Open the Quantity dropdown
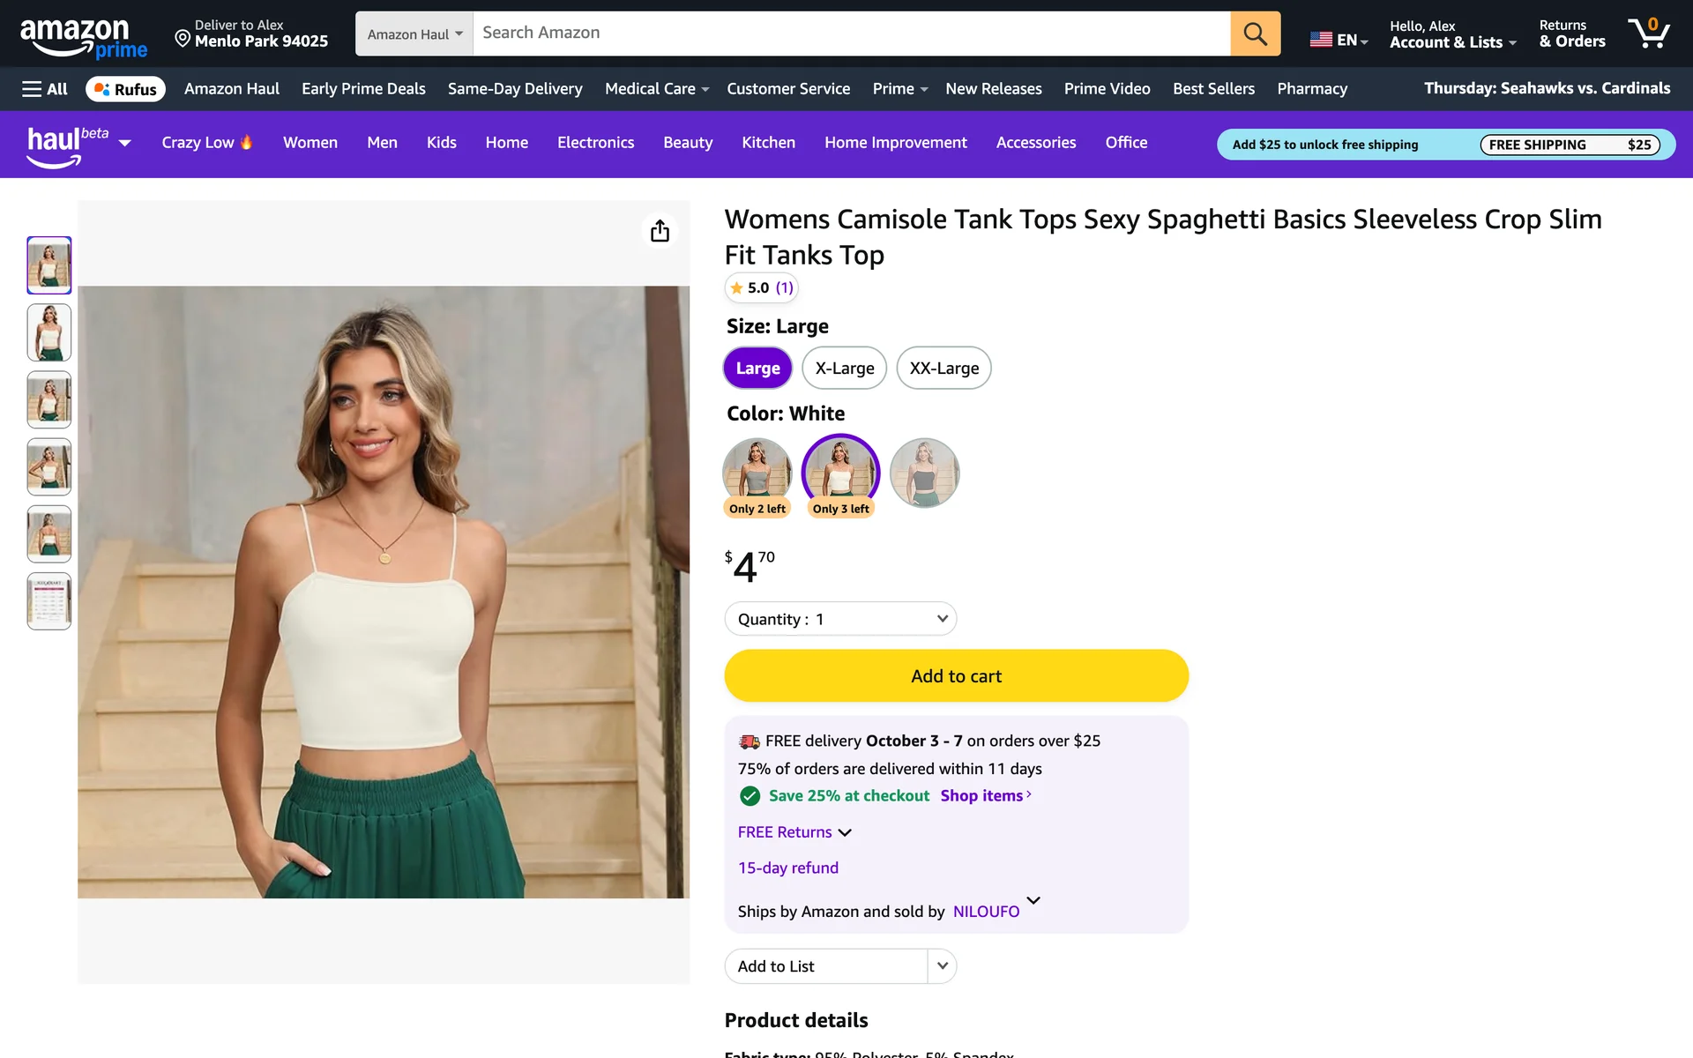Image resolution: width=1693 pixels, height=1058 pixels. pos(840,619)
